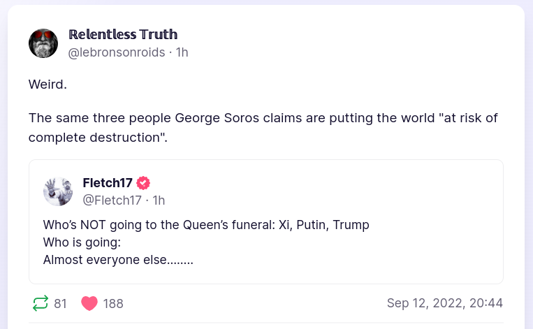Click the "complete destruction" text line
The height and width of the screenshot is (329, 533).
pyautogui.click(x=98, y=136)
